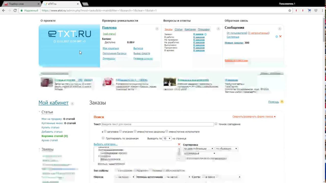Open Мои кошельки link
Image resolution: width=326 pixels, height=183 pixels.
pyautogui.click(x=111, y=48)
